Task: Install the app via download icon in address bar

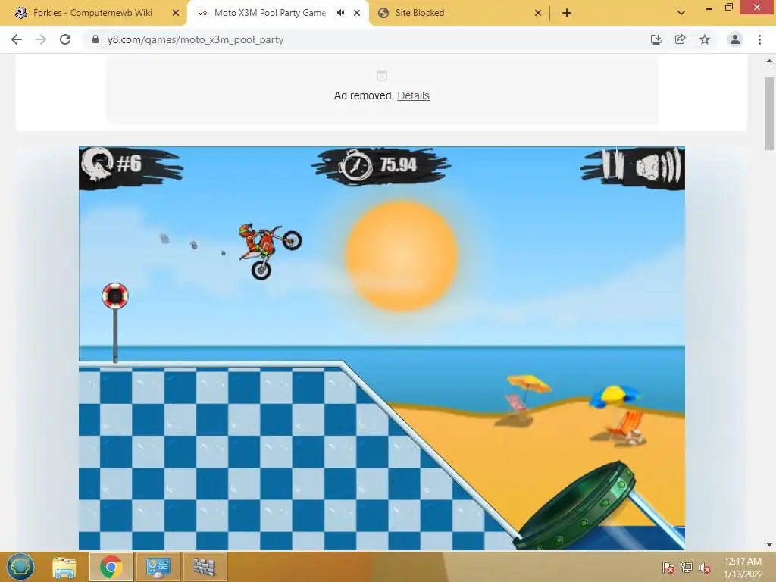Action: [656, 39]
